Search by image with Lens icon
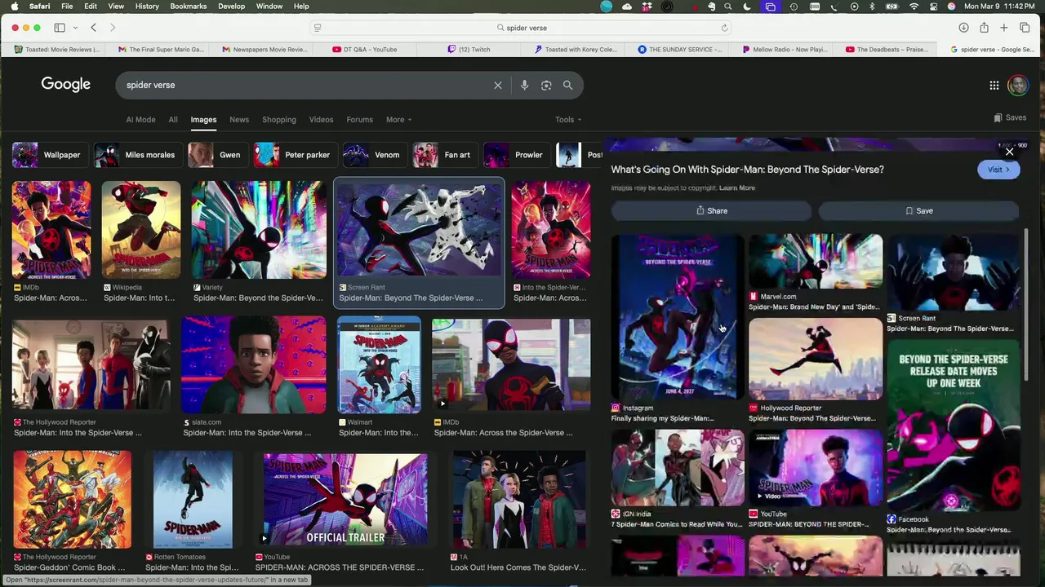The image size is (1045, 587). 546,85
